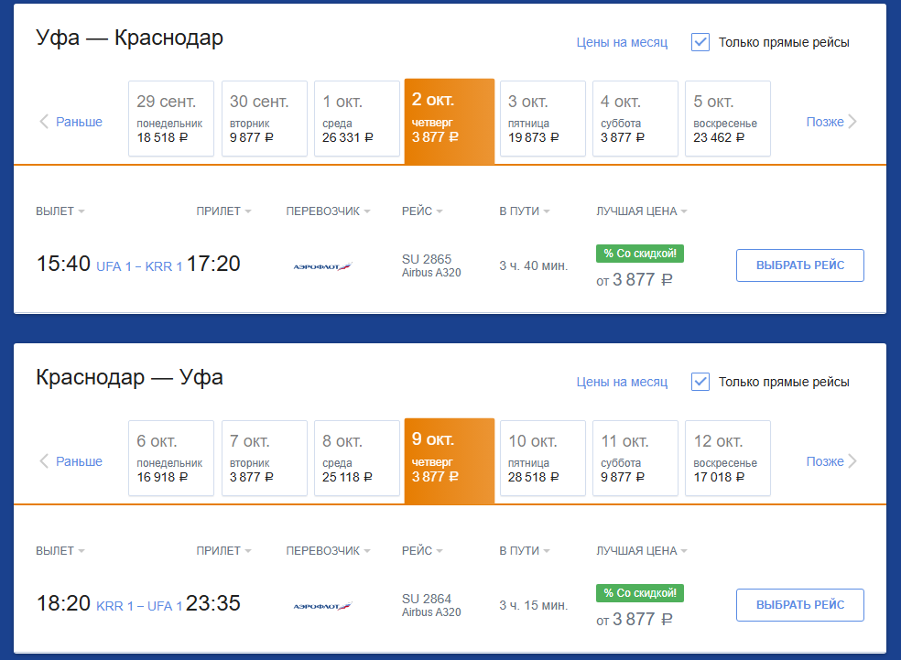The width and height of the screenshot is (901, 660).
Task: Open 'Лучшая цена' sort dropdown in bottom table
Action: pyautogui.click(x=641, y=551)
